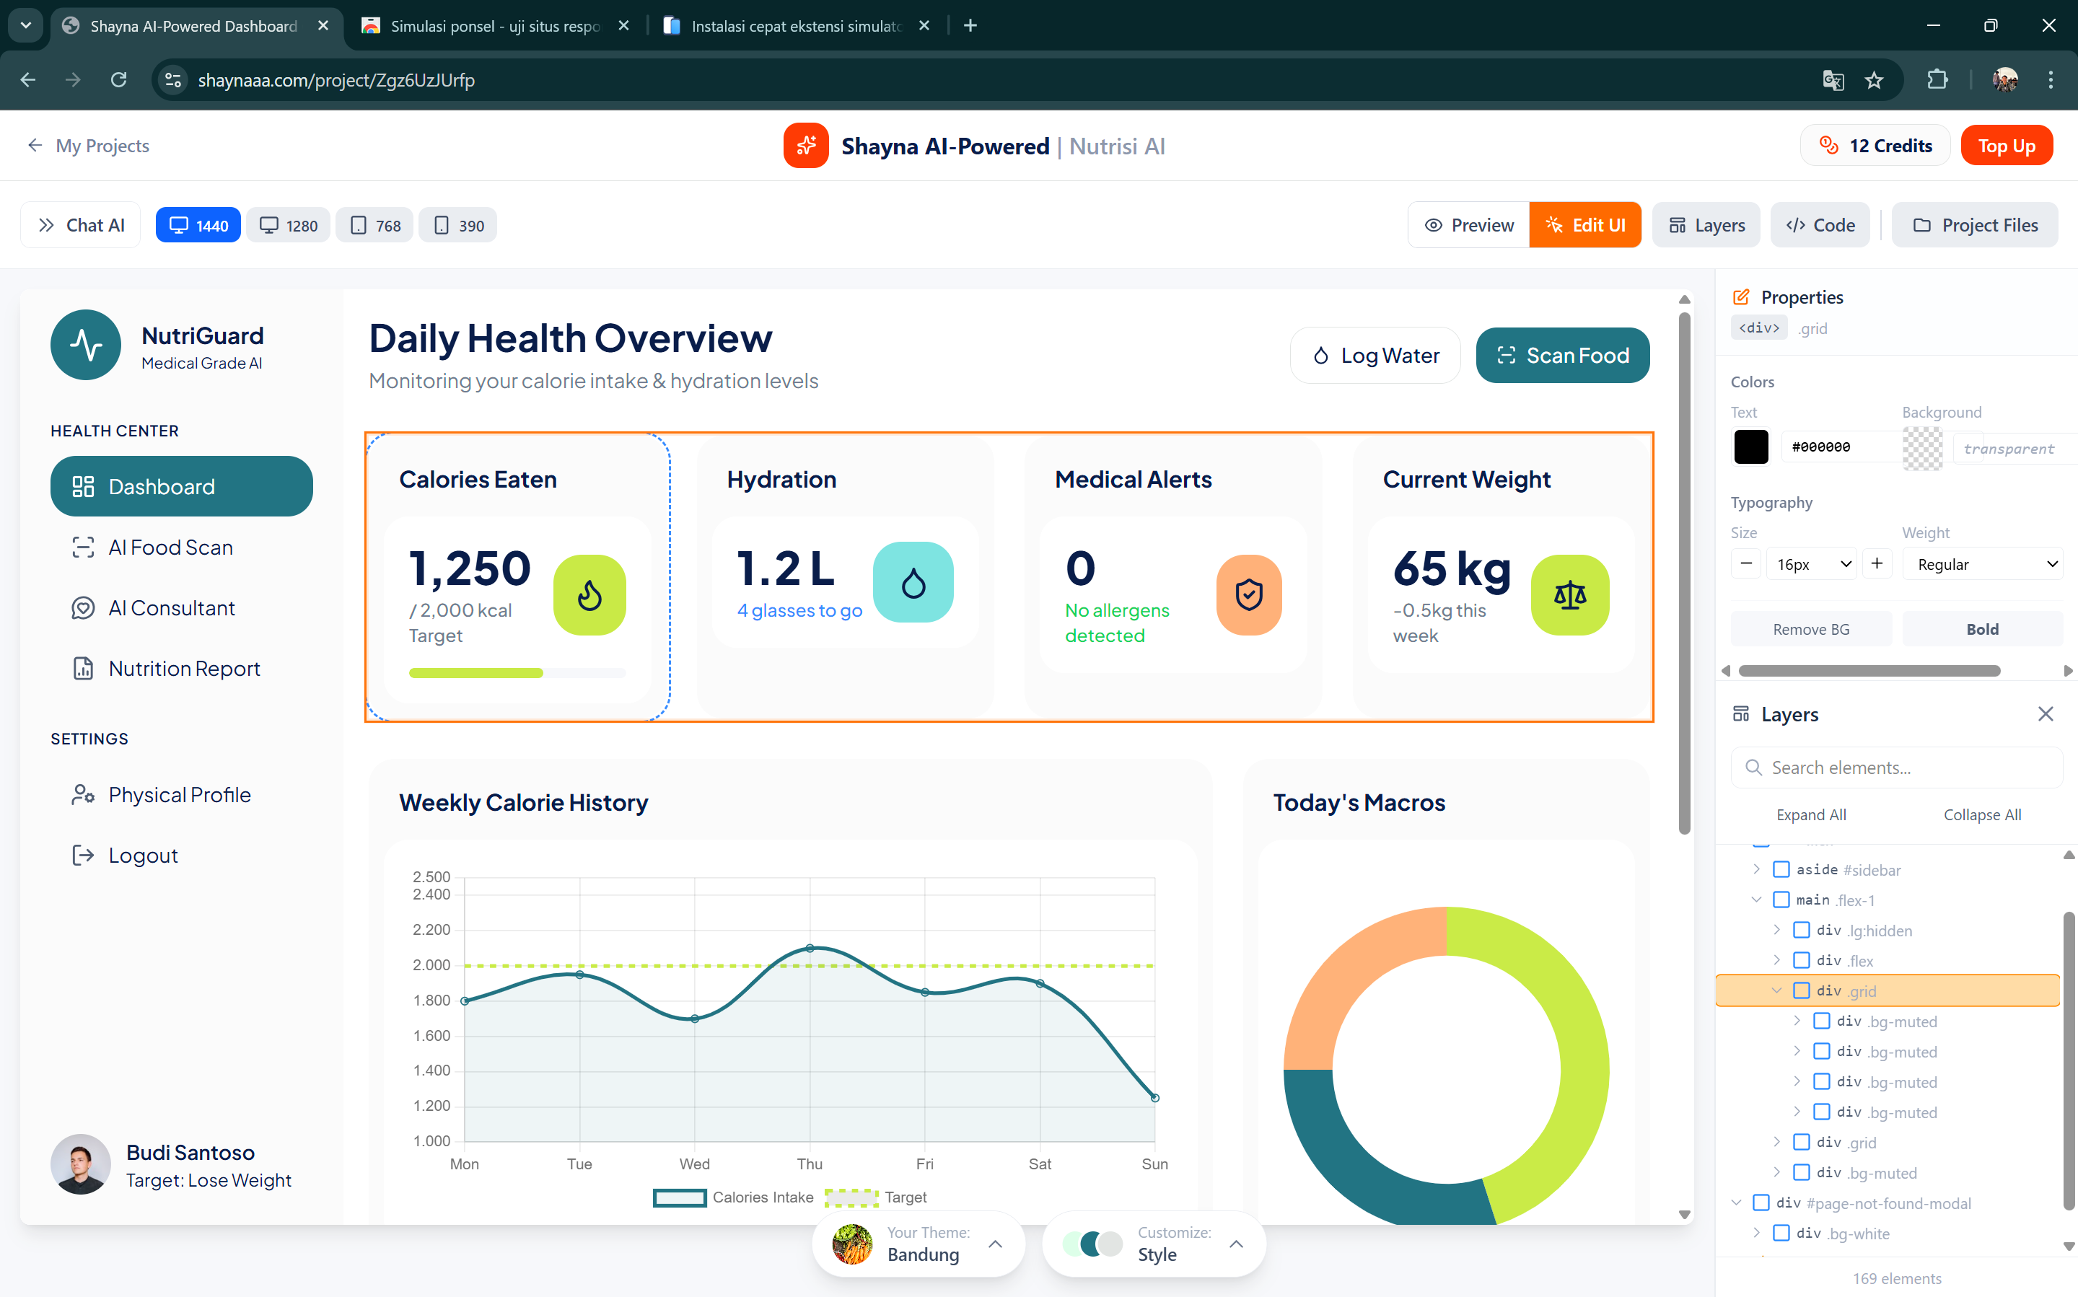Open the font Weight dropdown showing Regular
Viewport: 2078px width, 1297px height.
(1982, 563)
